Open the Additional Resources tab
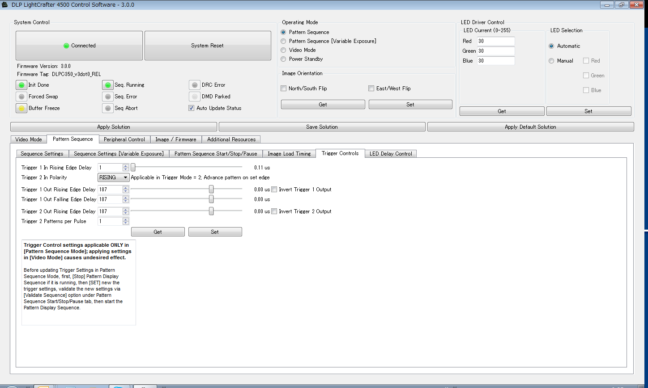The height and width of the screenshot is (388, 648). [x=231, y=139]
